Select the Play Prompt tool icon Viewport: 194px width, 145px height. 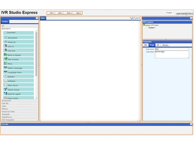pyautogui.click(x=5, y=59)
